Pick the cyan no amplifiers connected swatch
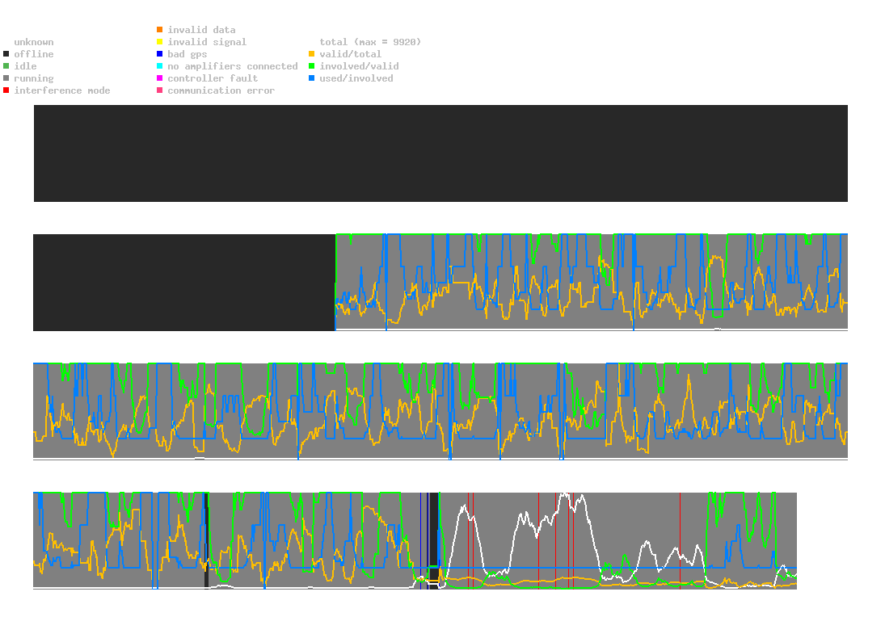The height and width of the screenshot is (617, 885). click(160, 66)
